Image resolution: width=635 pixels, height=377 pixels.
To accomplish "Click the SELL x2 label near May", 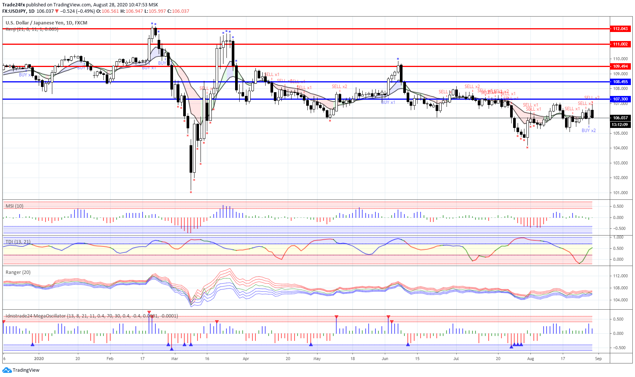I will click(x=339, y=87).
